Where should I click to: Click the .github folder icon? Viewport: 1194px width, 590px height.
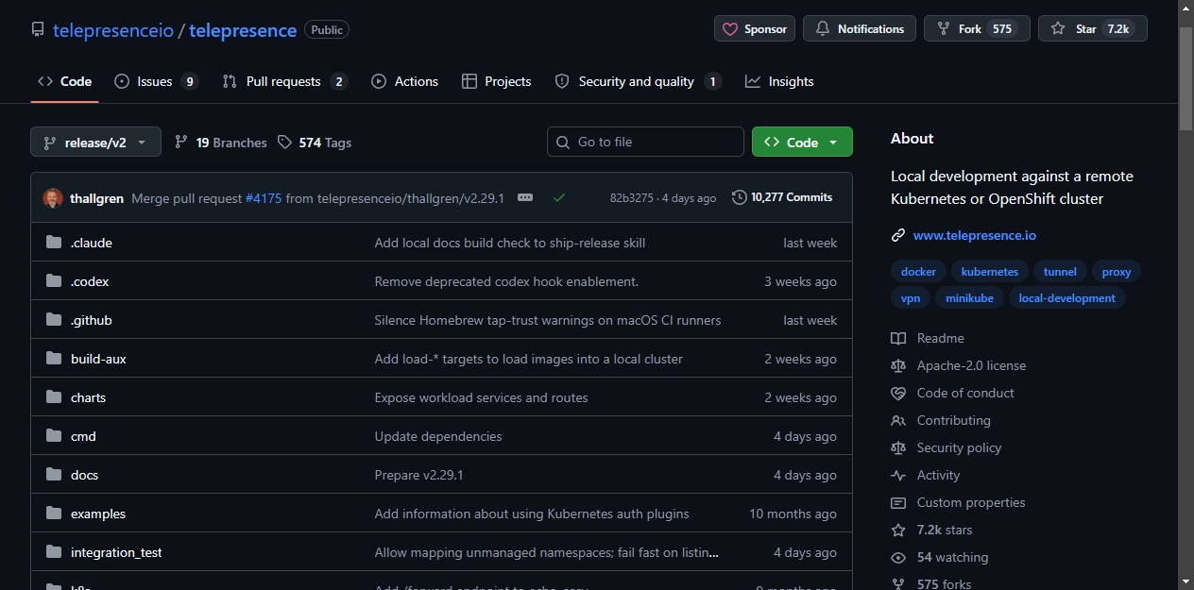coord(54,320)
